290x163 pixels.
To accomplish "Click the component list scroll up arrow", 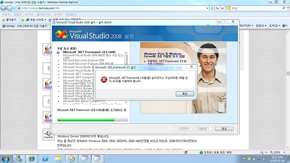I will [x=126, y=53].
